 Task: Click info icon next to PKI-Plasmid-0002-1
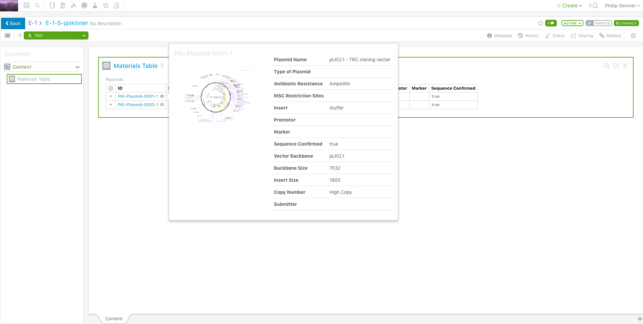[x=162, y=105]
